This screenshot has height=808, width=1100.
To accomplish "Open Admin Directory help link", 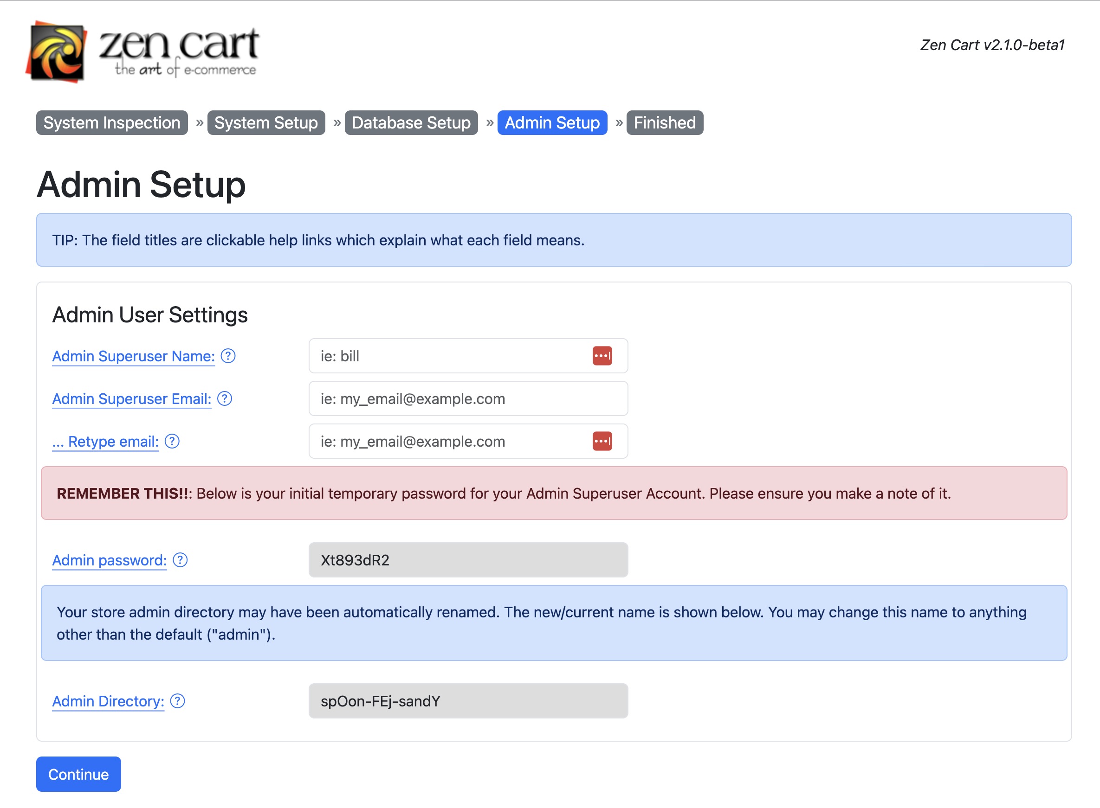I will (108, 701).
